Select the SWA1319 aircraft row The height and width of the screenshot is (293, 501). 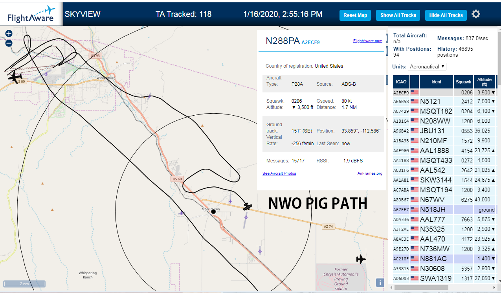coord(444,278)
